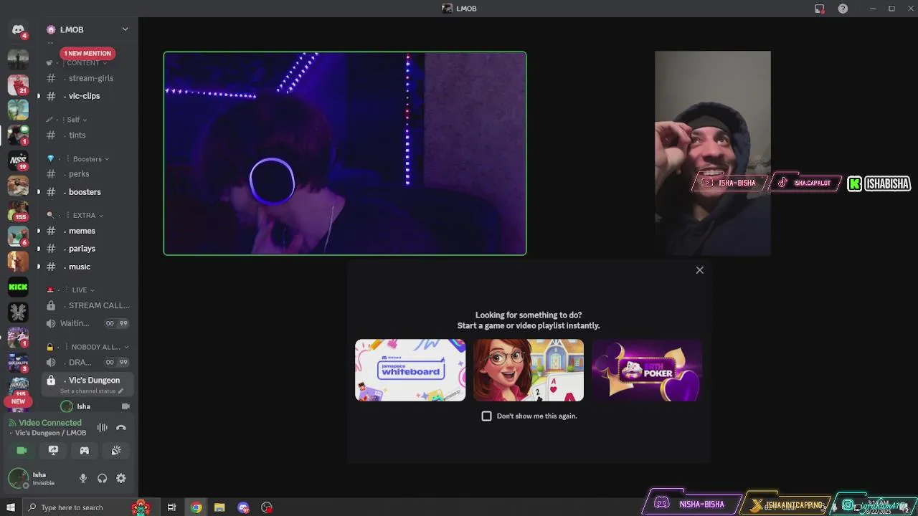
Task: Open Chrome from the taskbar
Action: tap(196, 507)
